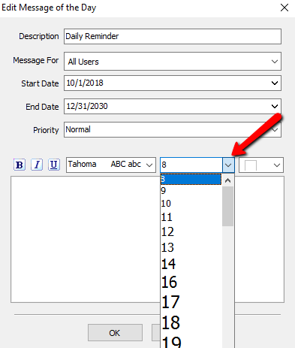The width and height of the screenshot is (295, 348).
Task: Choose font size 19 from list
Action: click(191, 341)
